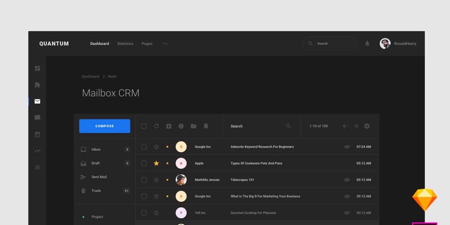Open the hamburger list sidebar icon

click(x=37, y=167)
